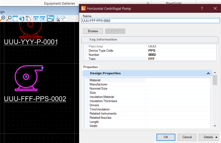The width and height of the screenshot is (221, 143).
Task: Select the Length property row
Action: (x=148, y=122)
